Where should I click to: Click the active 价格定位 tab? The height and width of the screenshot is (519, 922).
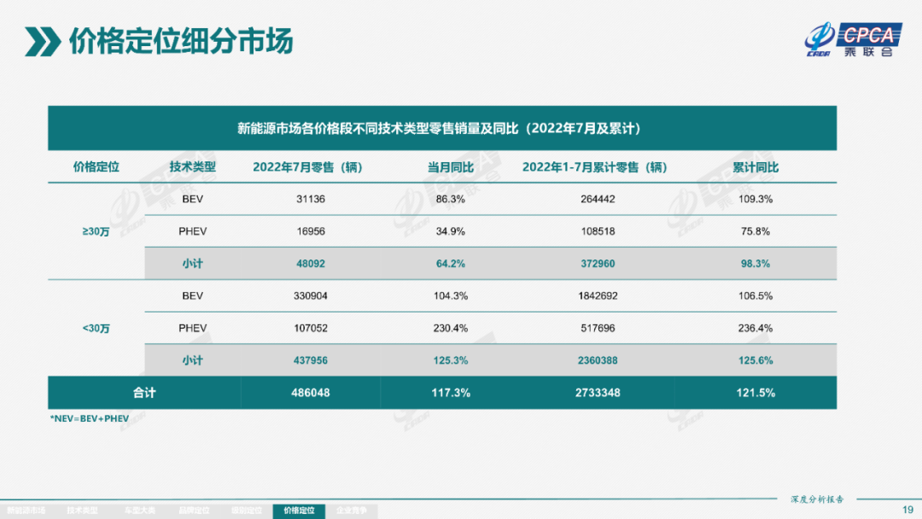tap(299, 510)
